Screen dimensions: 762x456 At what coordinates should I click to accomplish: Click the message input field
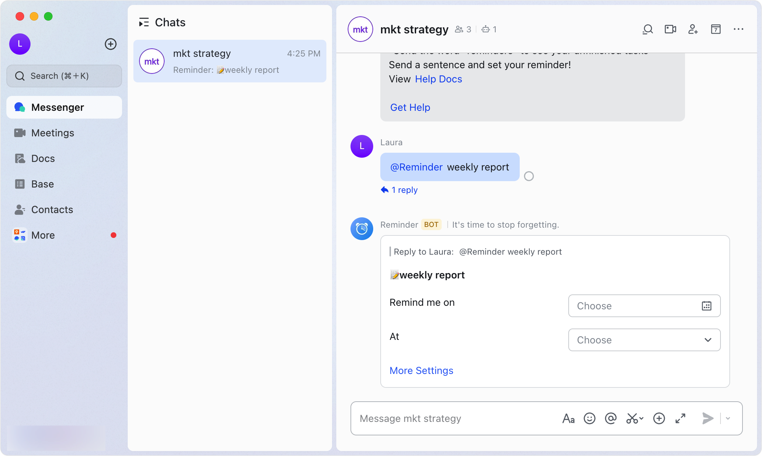point(443,418)
